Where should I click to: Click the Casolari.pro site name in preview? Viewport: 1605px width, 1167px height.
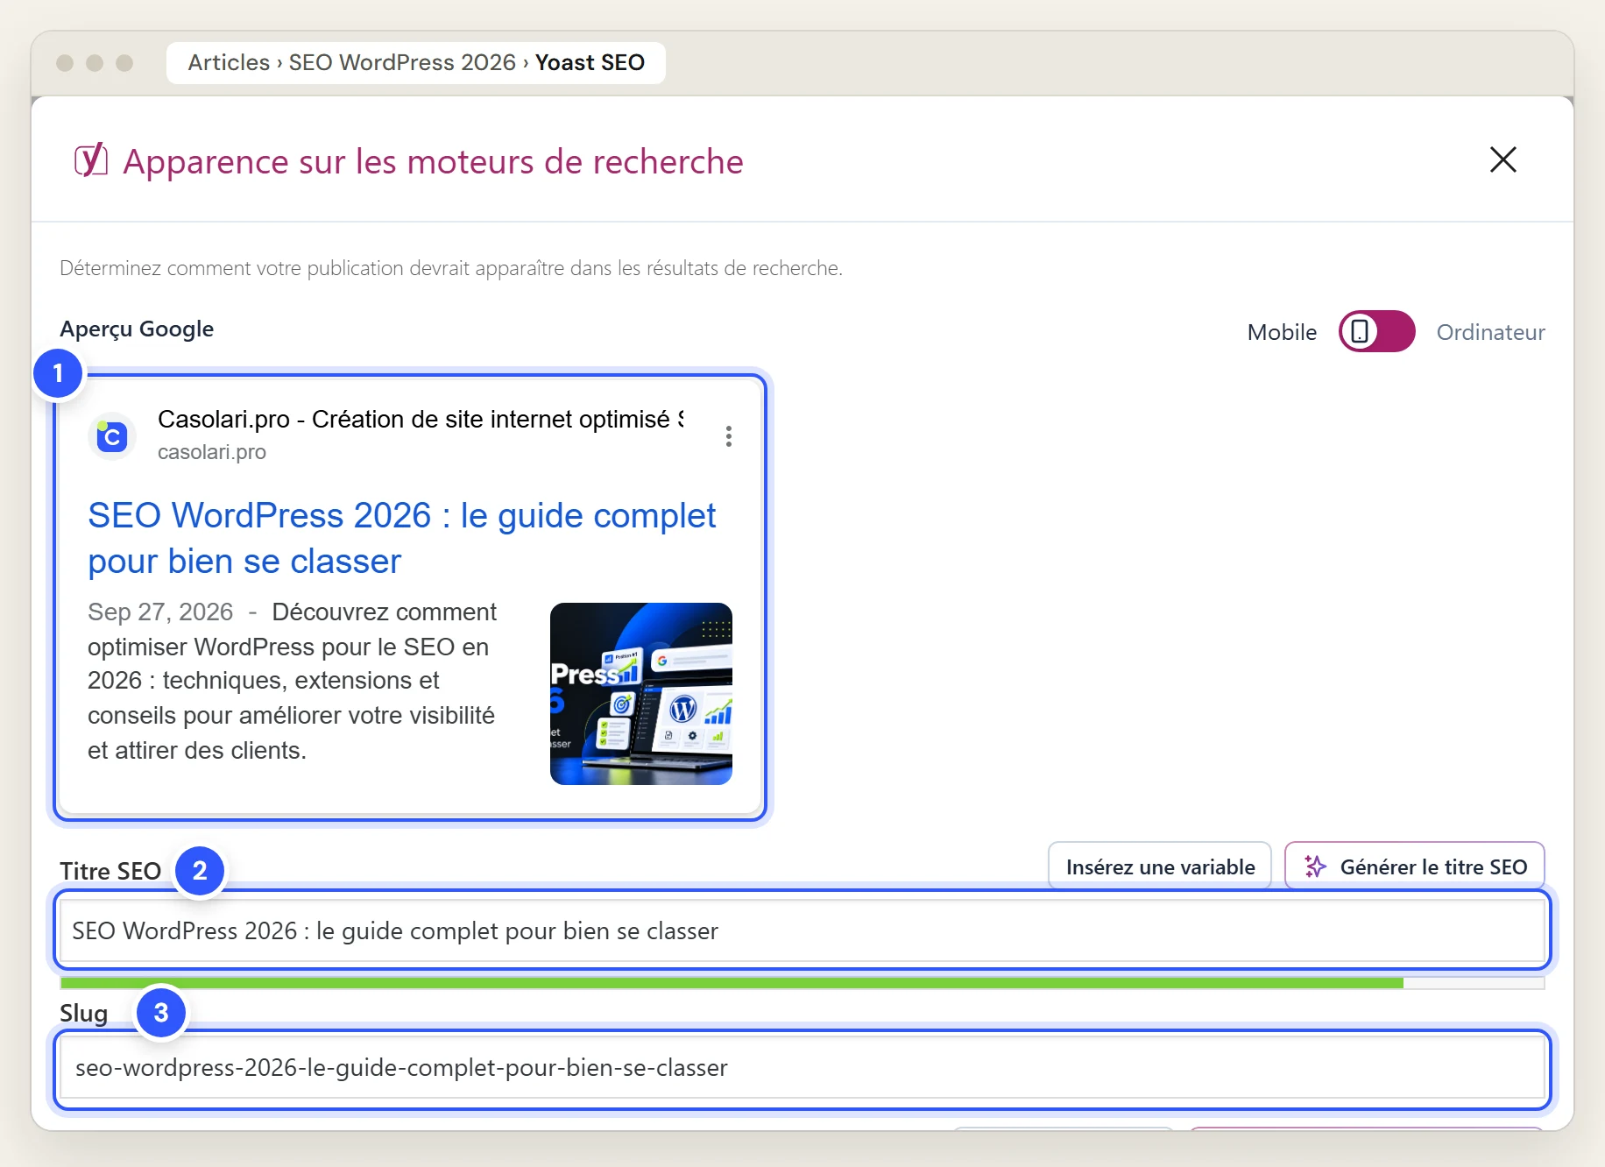tap(421, 419)
